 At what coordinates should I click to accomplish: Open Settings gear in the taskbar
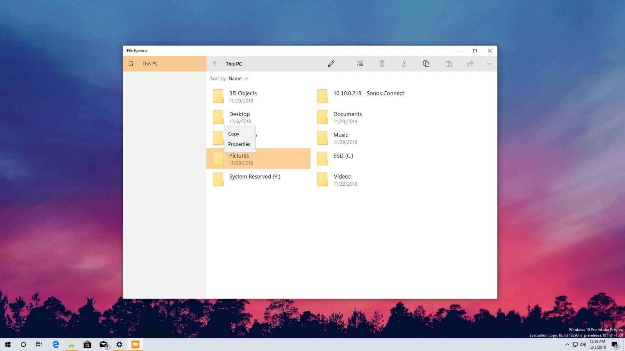120,344
